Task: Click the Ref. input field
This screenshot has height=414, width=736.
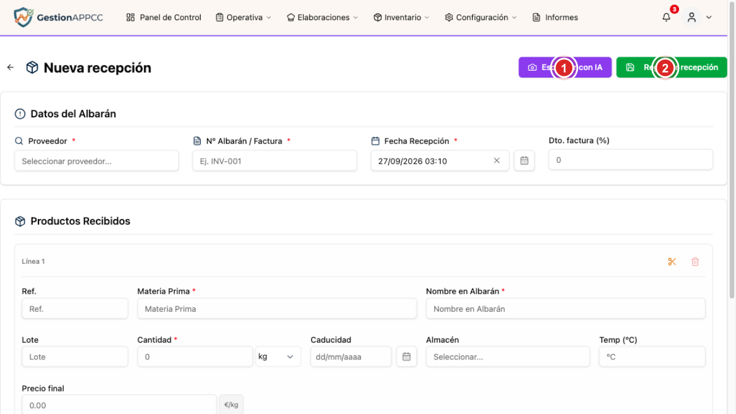Action: [75, 308]
